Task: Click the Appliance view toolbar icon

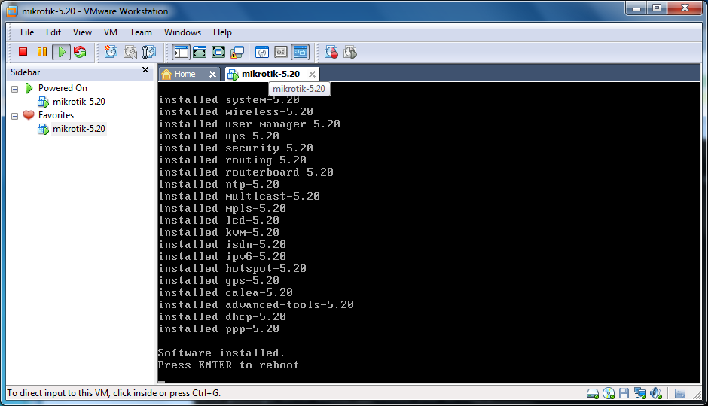Action: click(x=281, y=52)
